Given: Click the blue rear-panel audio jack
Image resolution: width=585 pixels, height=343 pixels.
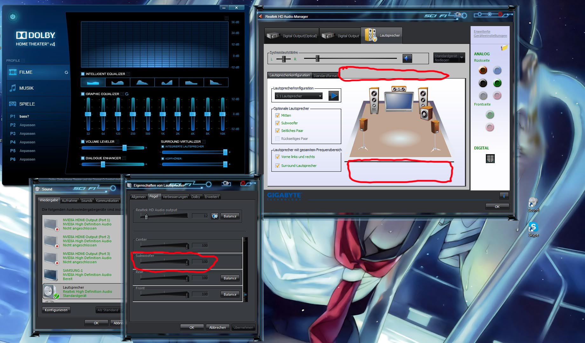Looking at the screenshot, I should click(497, 70).
